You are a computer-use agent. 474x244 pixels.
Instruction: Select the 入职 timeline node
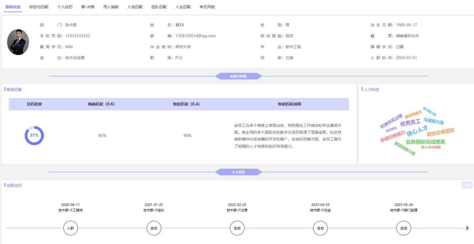(70, 228)
